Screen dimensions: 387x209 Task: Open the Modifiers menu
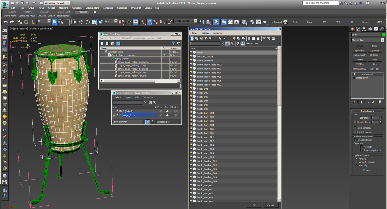click(x=63, y=8)
